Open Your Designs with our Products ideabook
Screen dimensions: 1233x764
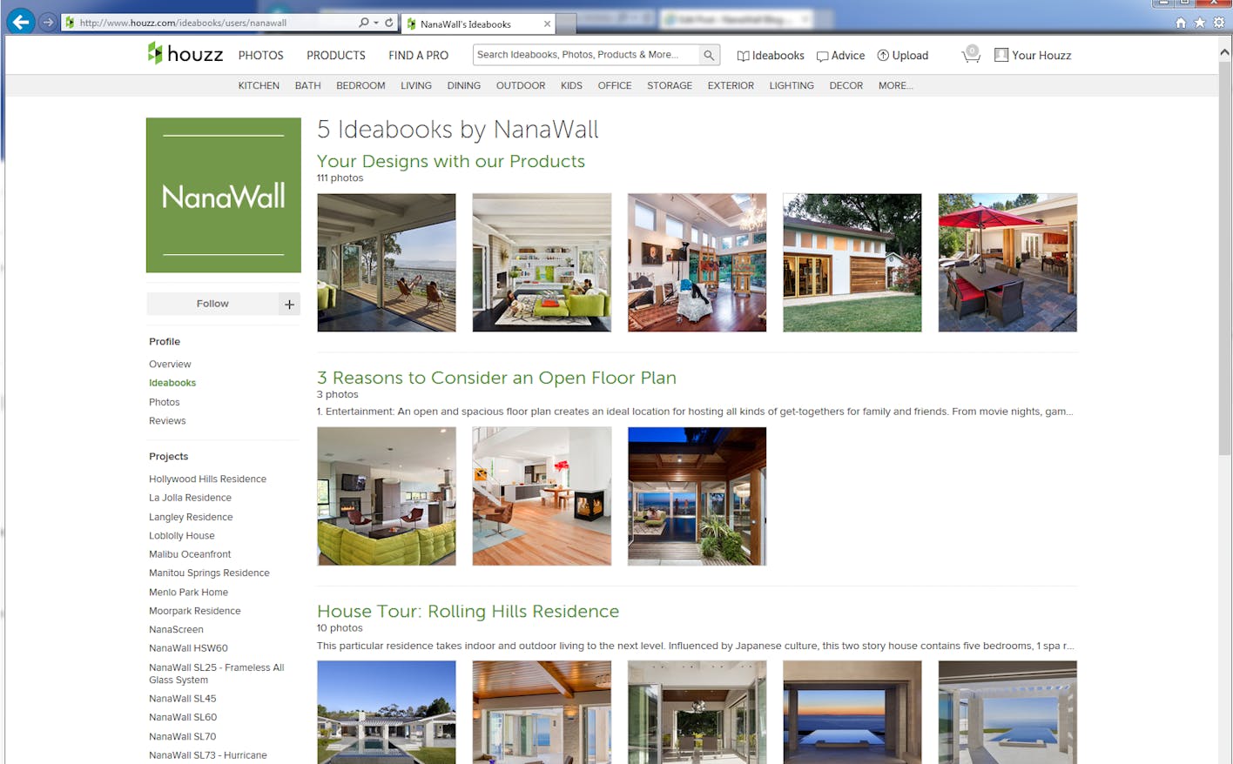[x=451, y=161]
